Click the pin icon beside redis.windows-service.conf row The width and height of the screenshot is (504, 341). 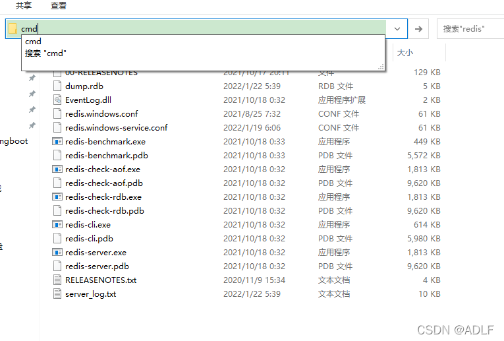[32, 125]
